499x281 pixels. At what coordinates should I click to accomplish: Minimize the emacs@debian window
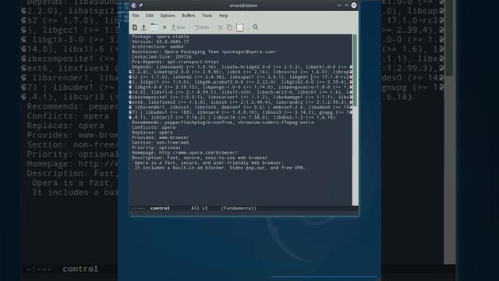click(x=339, y=5)
